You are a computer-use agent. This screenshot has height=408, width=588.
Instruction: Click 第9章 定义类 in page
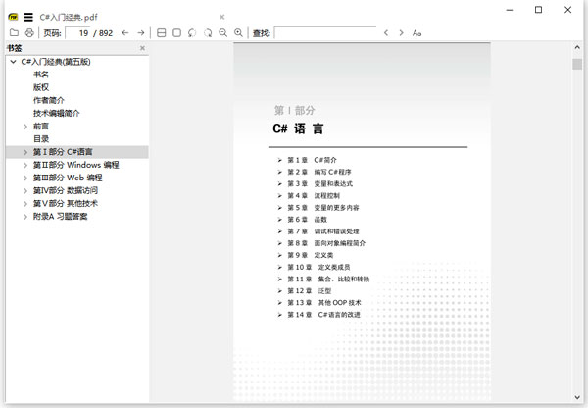point(310,255)
